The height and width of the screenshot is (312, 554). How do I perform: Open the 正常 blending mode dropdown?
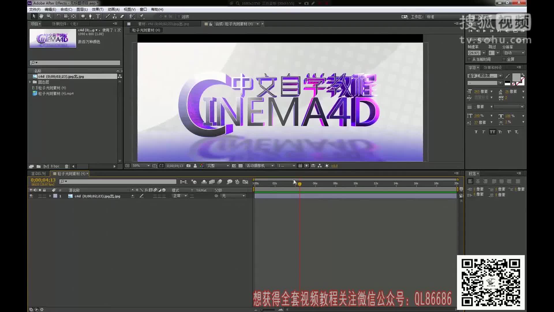[x=180, y=196]
